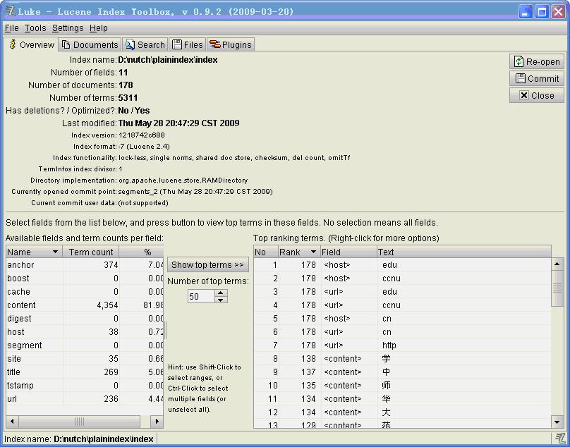This screenshot has width=570, height=447.
Task: Click the Number of top terms field
Action: pos(201,296)
